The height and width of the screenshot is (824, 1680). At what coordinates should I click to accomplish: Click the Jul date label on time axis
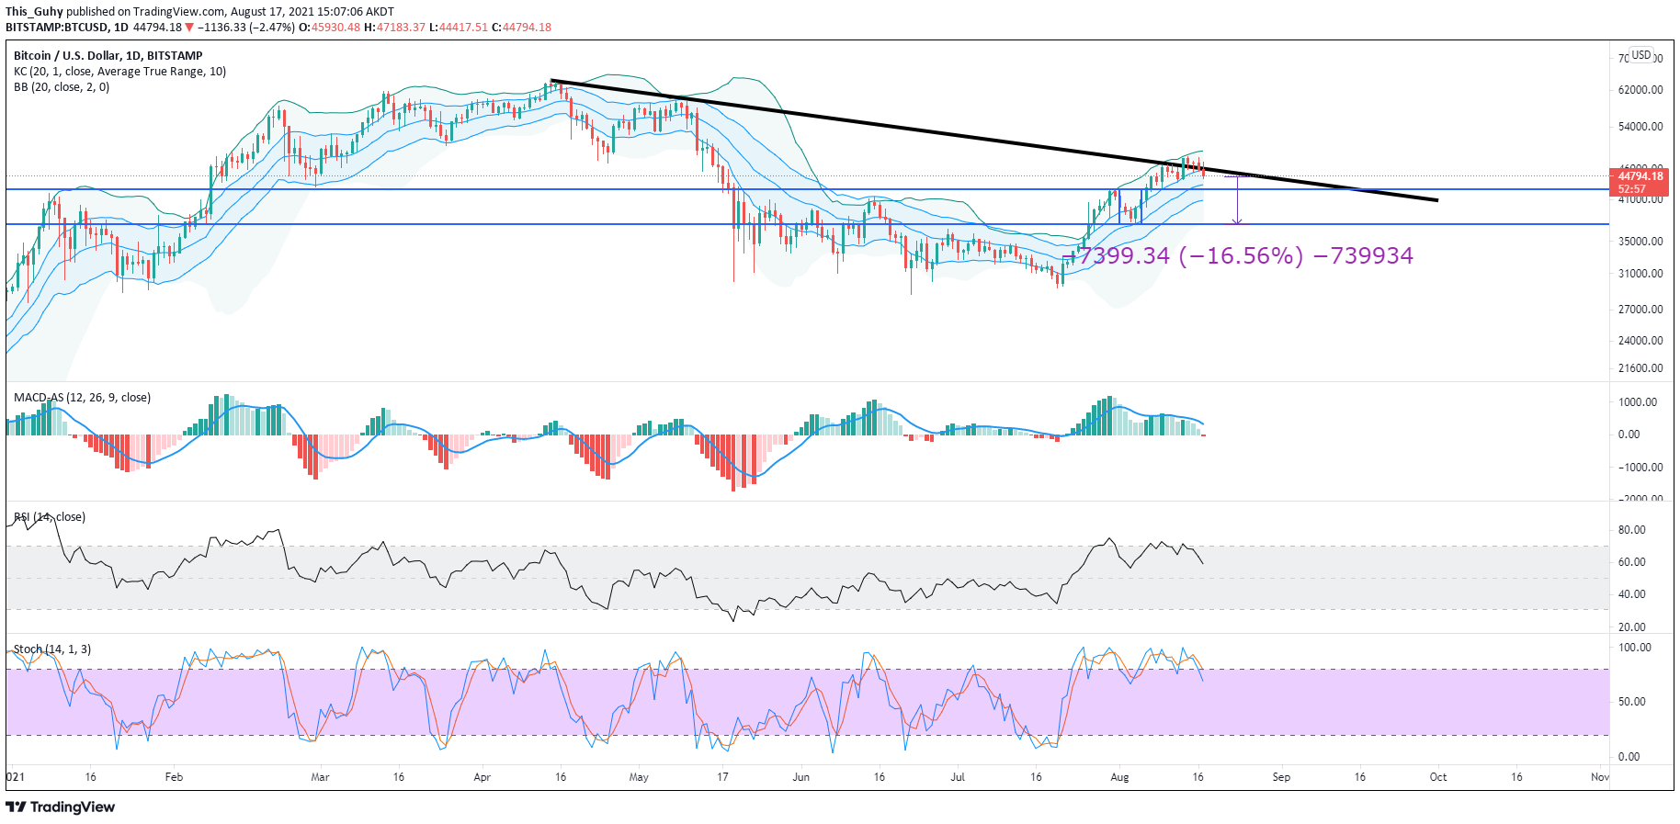(x=958, y=777)
